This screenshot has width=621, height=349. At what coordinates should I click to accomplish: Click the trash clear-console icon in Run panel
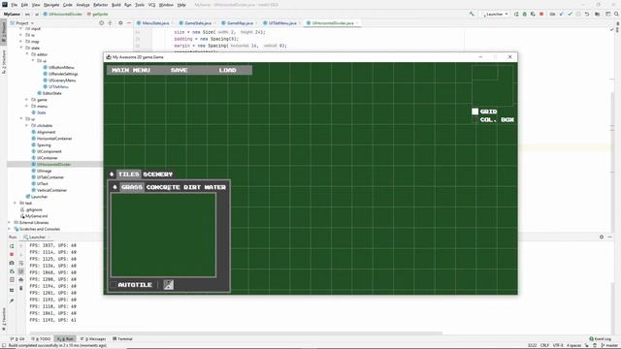[x=21, y=288]
